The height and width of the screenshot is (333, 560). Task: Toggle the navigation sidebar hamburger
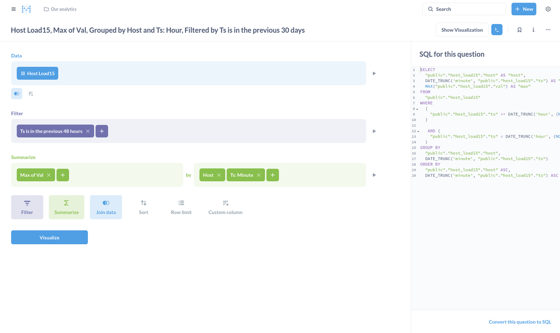(13, 9)
